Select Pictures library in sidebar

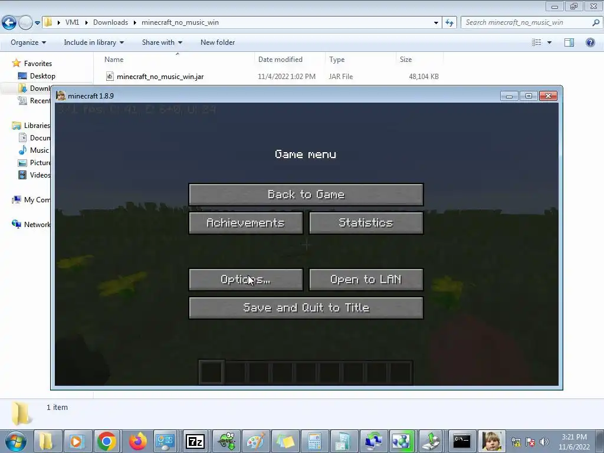click(35, 163)
